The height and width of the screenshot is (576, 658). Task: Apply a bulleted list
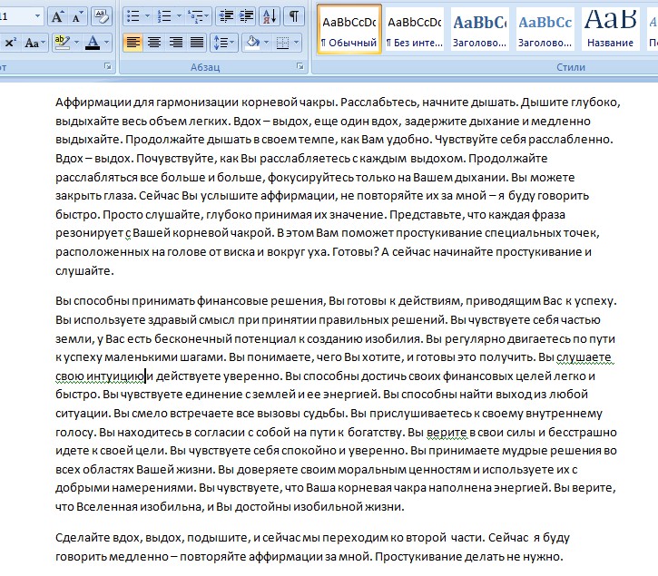(133, 16)
